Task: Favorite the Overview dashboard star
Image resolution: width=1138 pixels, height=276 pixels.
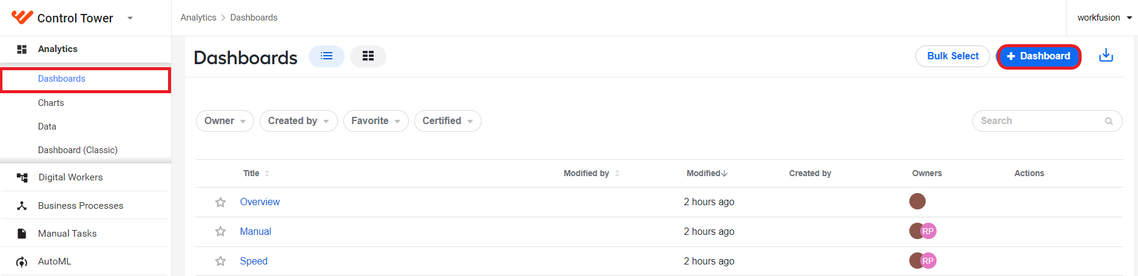Action: (x=220, y=202)
